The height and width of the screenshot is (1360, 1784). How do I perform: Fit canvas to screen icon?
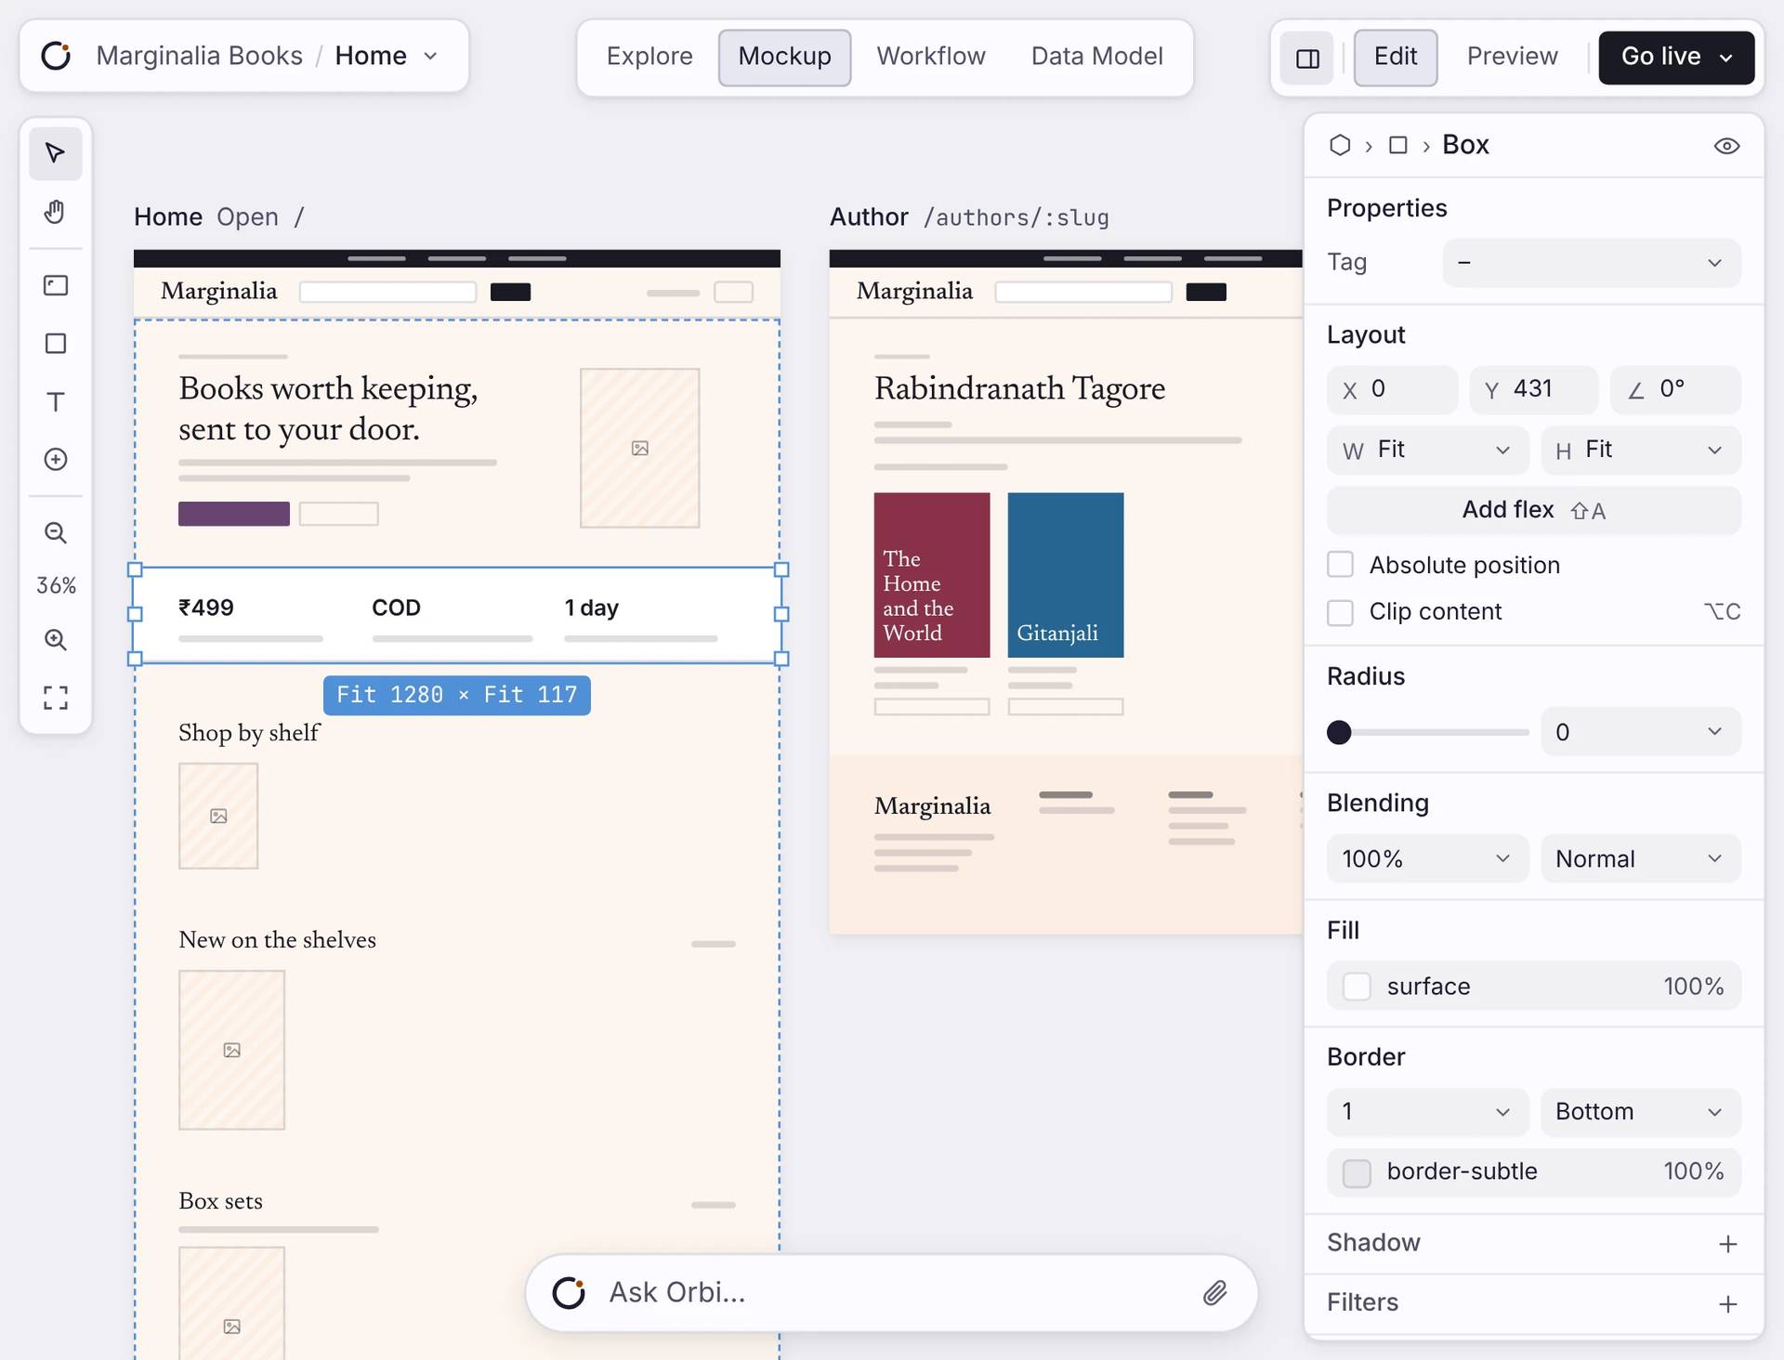click(x=56, y=698)
